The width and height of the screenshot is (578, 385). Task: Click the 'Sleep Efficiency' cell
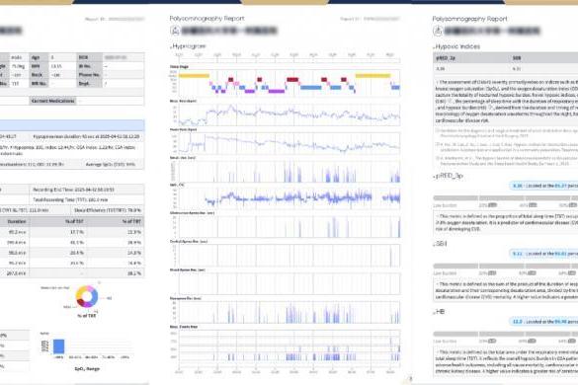[x=108, y=210]
